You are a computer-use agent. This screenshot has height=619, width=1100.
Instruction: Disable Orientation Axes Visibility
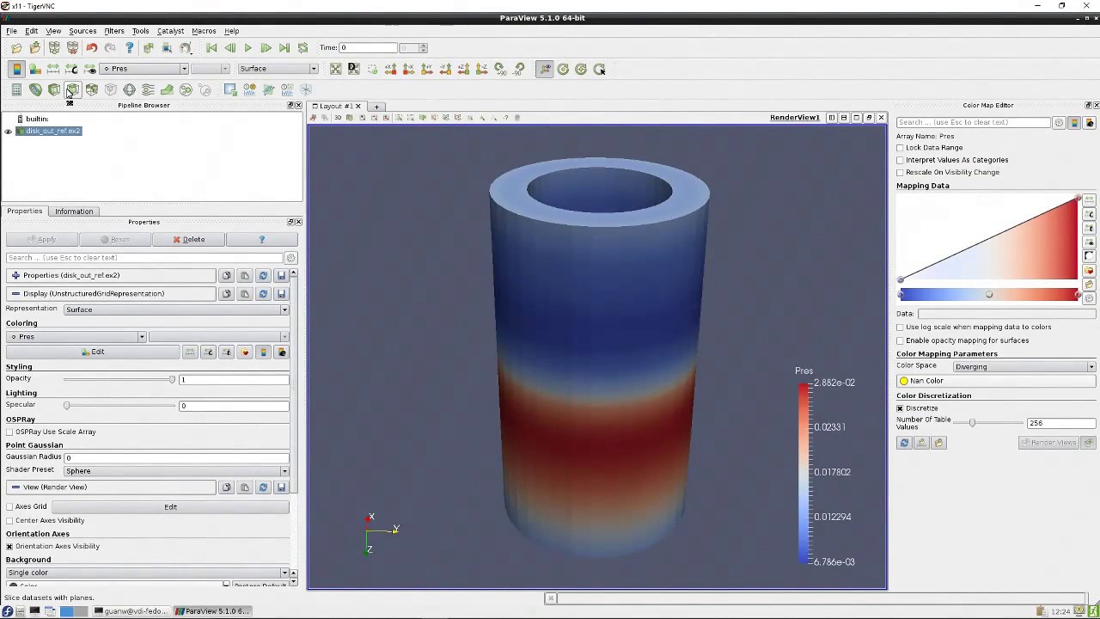click(x=9, y=547)
